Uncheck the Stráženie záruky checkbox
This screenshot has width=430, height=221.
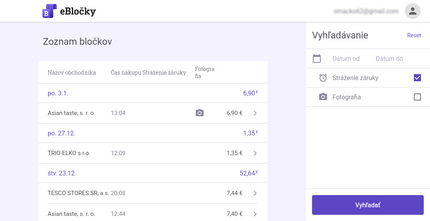[417, 78]
